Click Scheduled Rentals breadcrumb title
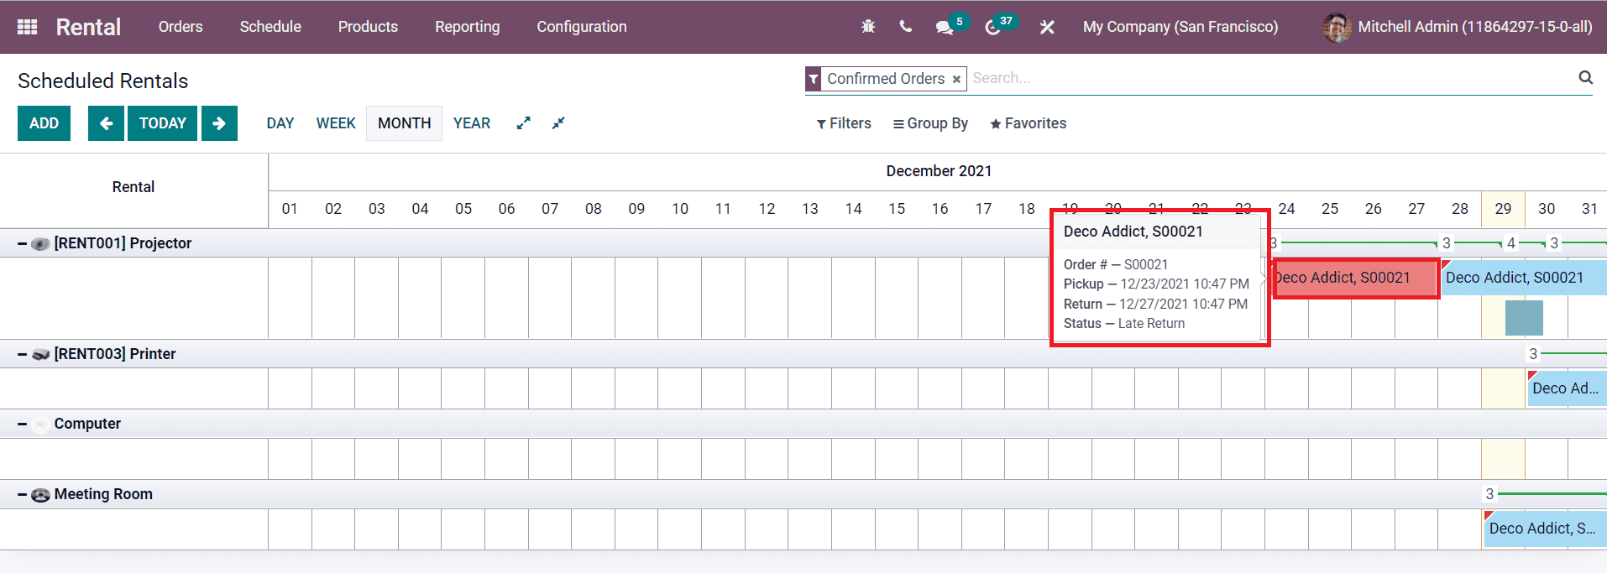This screenshot has width=1607, height=573. pos(103,81)
